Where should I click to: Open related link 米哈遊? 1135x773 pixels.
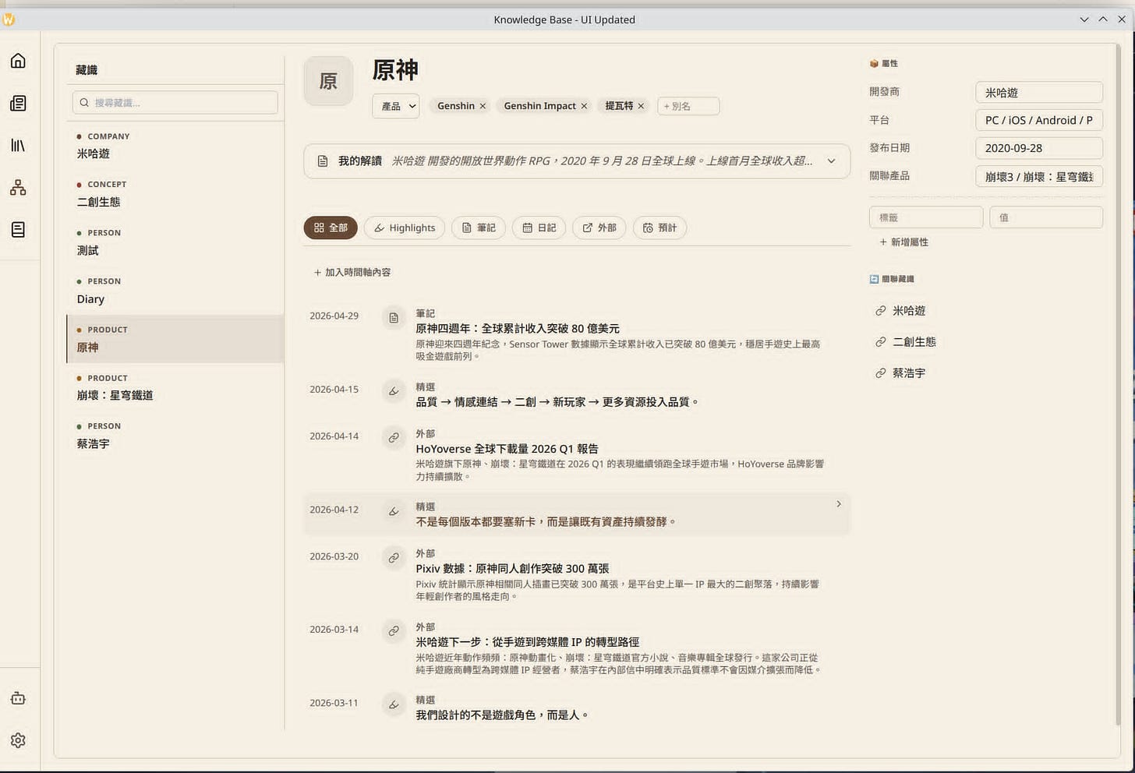[909, 311]
